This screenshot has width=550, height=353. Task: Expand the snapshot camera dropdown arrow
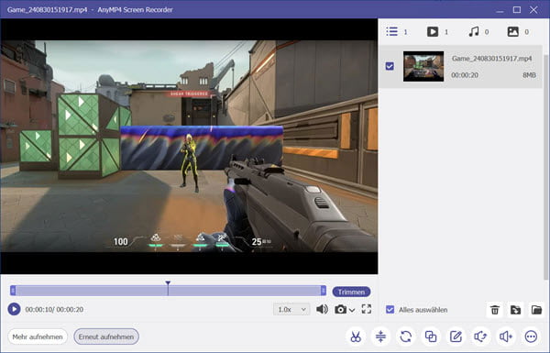pyautogui.click(x=352, y=310)
